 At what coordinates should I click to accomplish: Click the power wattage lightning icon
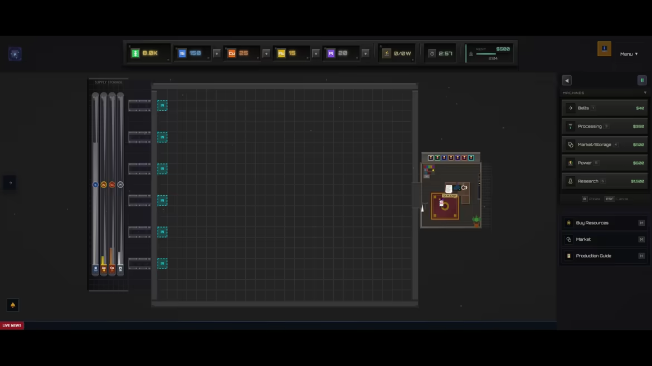(386, 53)
